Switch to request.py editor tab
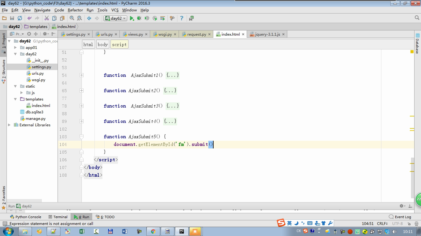This screenshot has height=236, width=421. [x=197, y=34]
